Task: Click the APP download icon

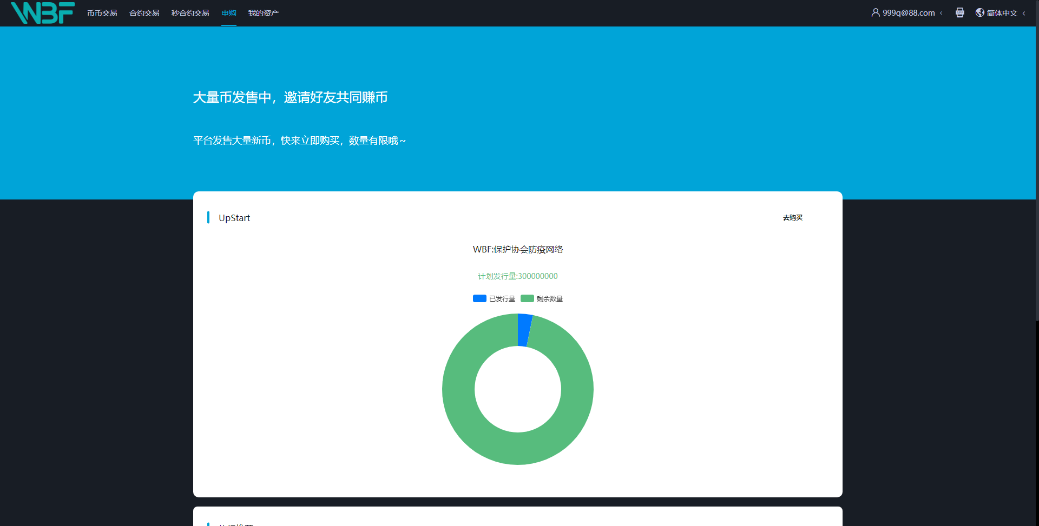Action: [x=960, y=12]
